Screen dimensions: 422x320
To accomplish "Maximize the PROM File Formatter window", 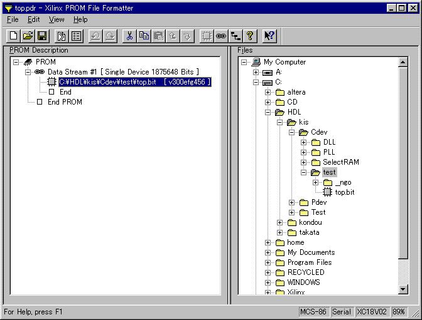I will click(401, 8).
